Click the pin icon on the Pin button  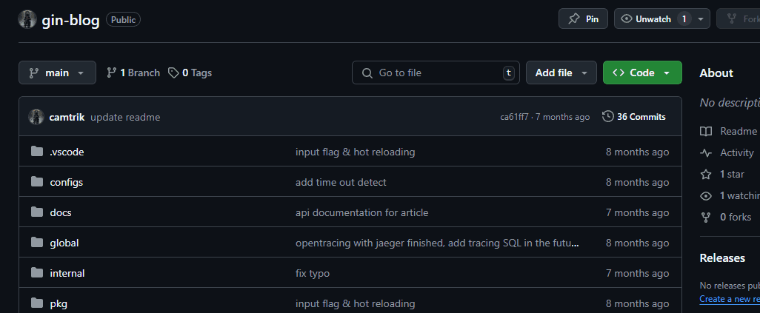[574, 19]
